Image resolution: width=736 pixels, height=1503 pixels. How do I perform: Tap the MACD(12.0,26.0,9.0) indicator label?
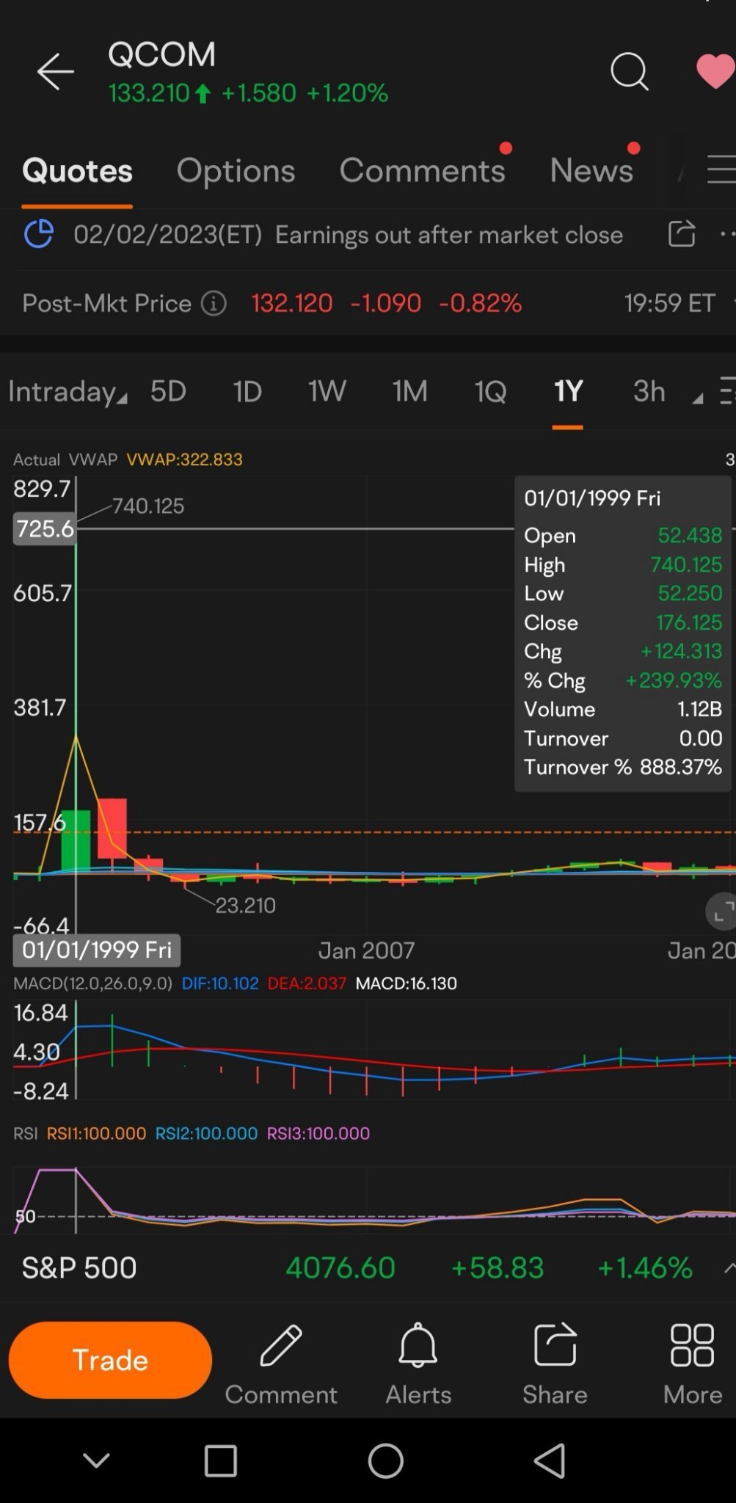click(x=92, y=983)
